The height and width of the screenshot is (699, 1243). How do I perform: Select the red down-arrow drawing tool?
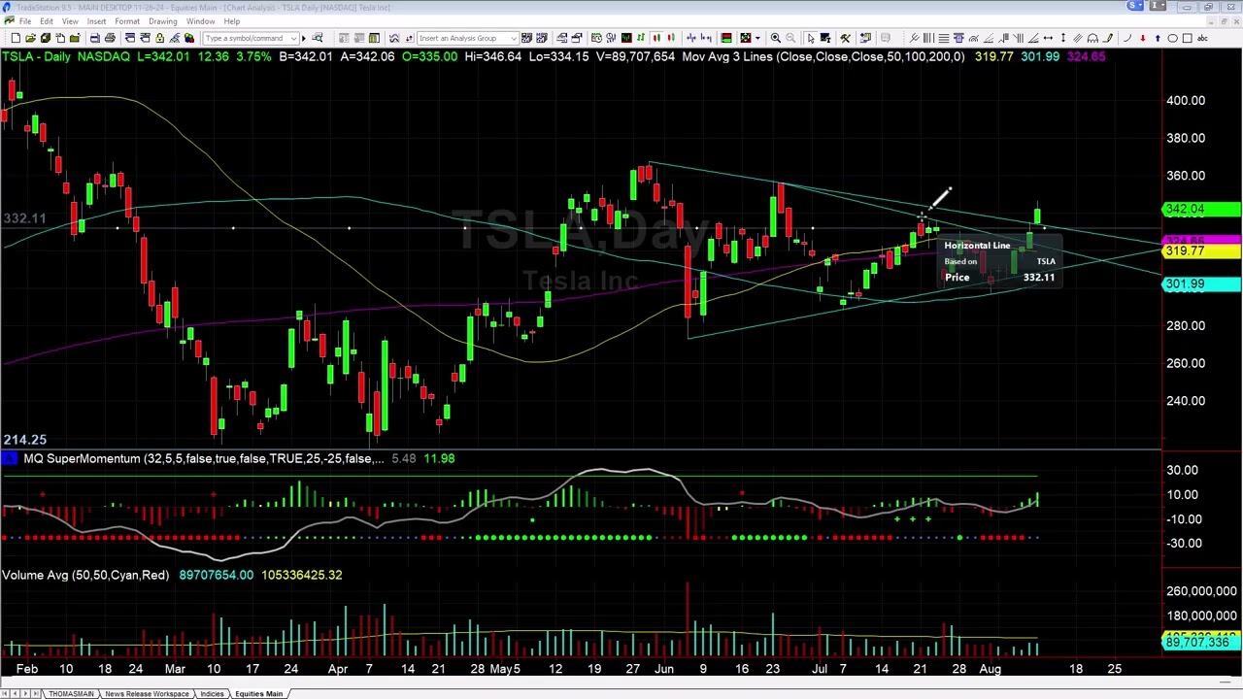(x=1141, y=38)
